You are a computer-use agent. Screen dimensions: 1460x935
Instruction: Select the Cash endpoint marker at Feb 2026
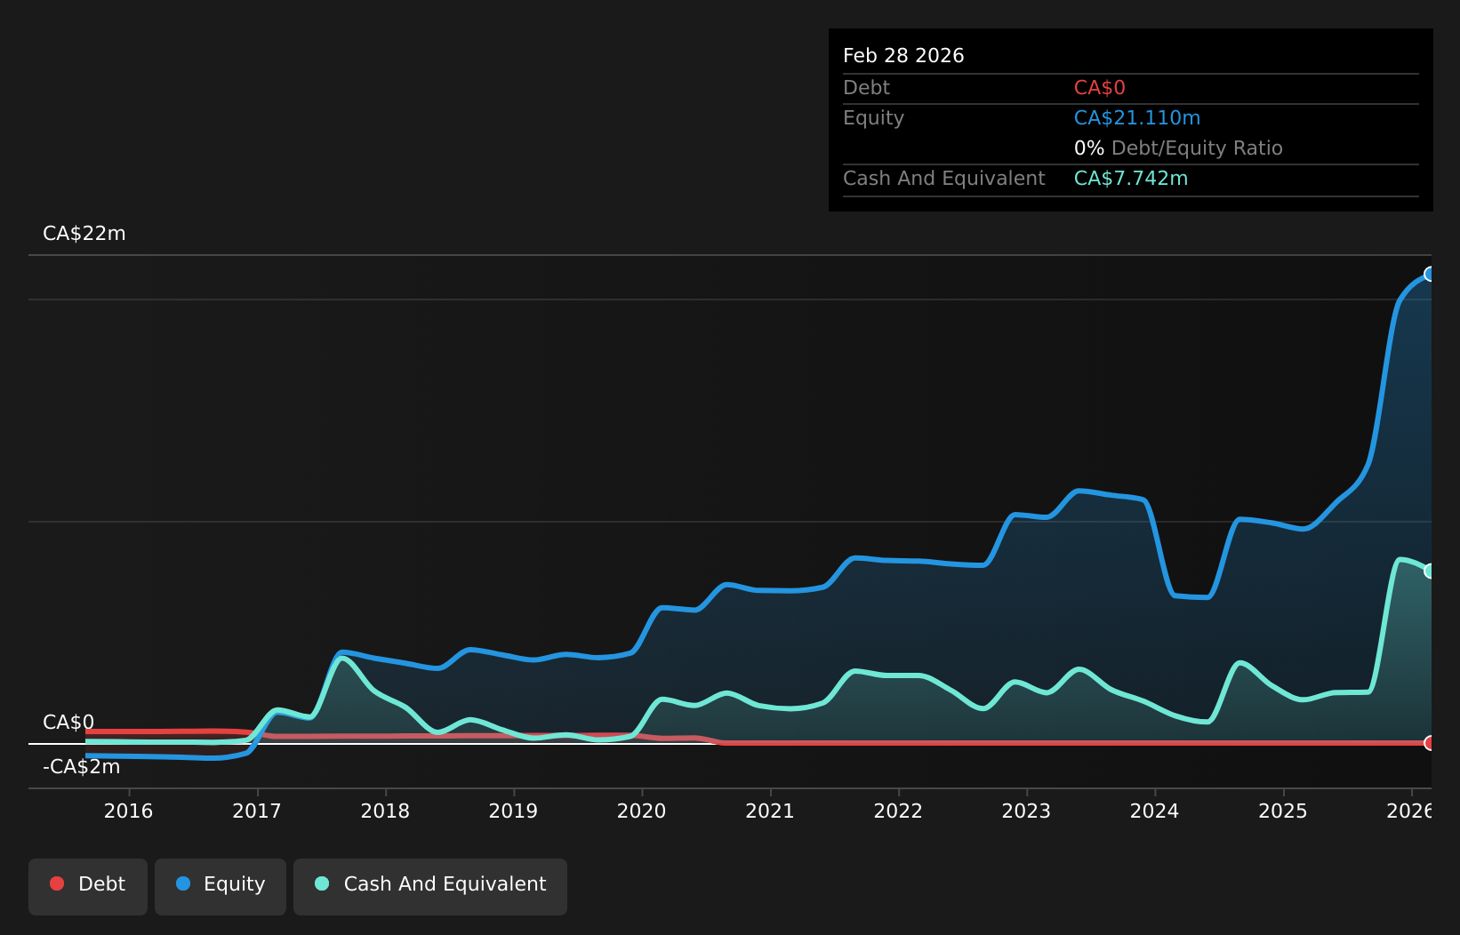pos(1430,571)
